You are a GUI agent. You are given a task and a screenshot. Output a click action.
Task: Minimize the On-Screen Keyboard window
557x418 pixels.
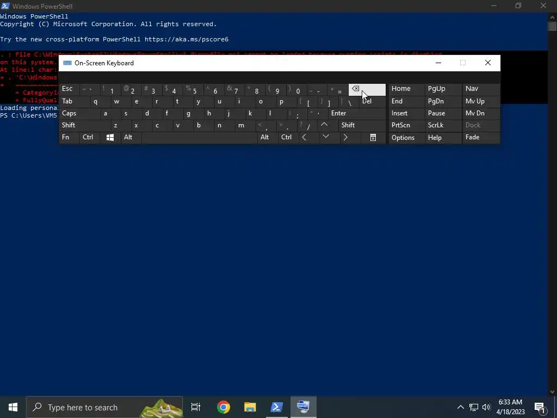[x=438, y=63]
